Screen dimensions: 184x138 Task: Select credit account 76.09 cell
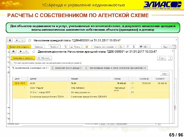[x=77, y=83]
